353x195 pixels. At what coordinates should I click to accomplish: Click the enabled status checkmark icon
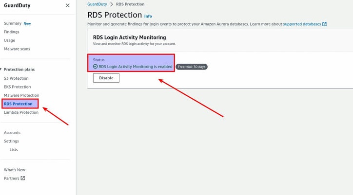tap(95, 66)
